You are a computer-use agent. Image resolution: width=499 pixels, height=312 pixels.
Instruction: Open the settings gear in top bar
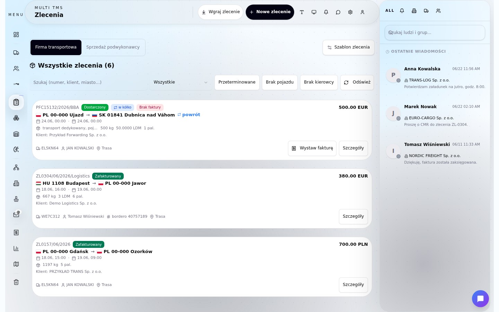click(x=350, y=12)
